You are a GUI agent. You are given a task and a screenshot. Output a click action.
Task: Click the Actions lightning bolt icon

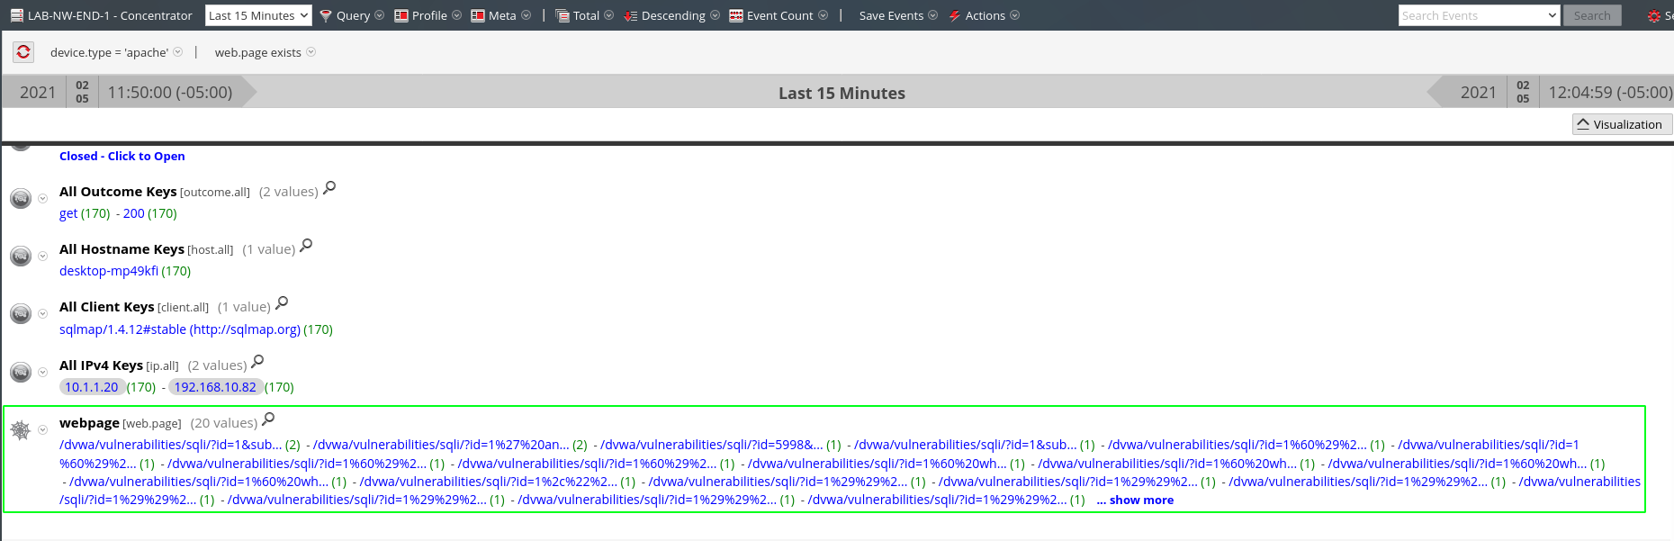955,15
